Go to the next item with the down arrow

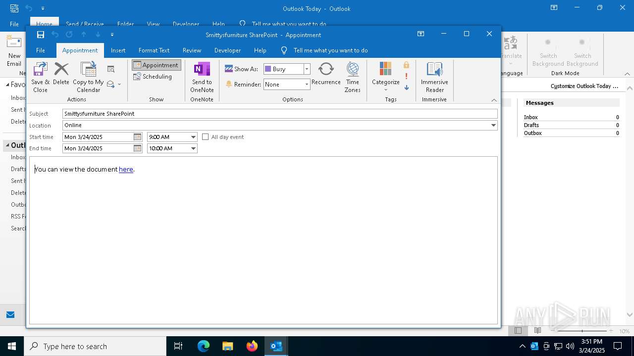[98, 35]
